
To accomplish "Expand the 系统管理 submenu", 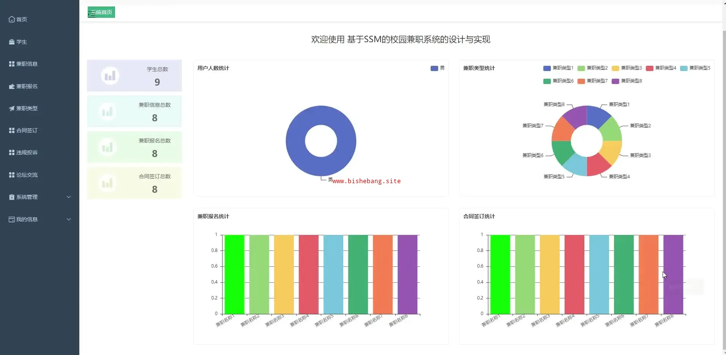I will click(69, 197).
